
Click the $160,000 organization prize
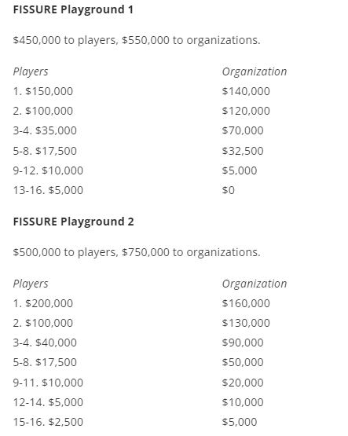pyautogui.click(x=246, y=303)
